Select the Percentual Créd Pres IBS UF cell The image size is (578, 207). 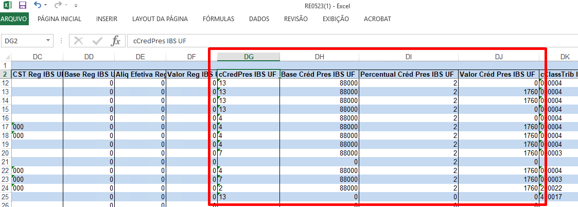click(409, 74)
